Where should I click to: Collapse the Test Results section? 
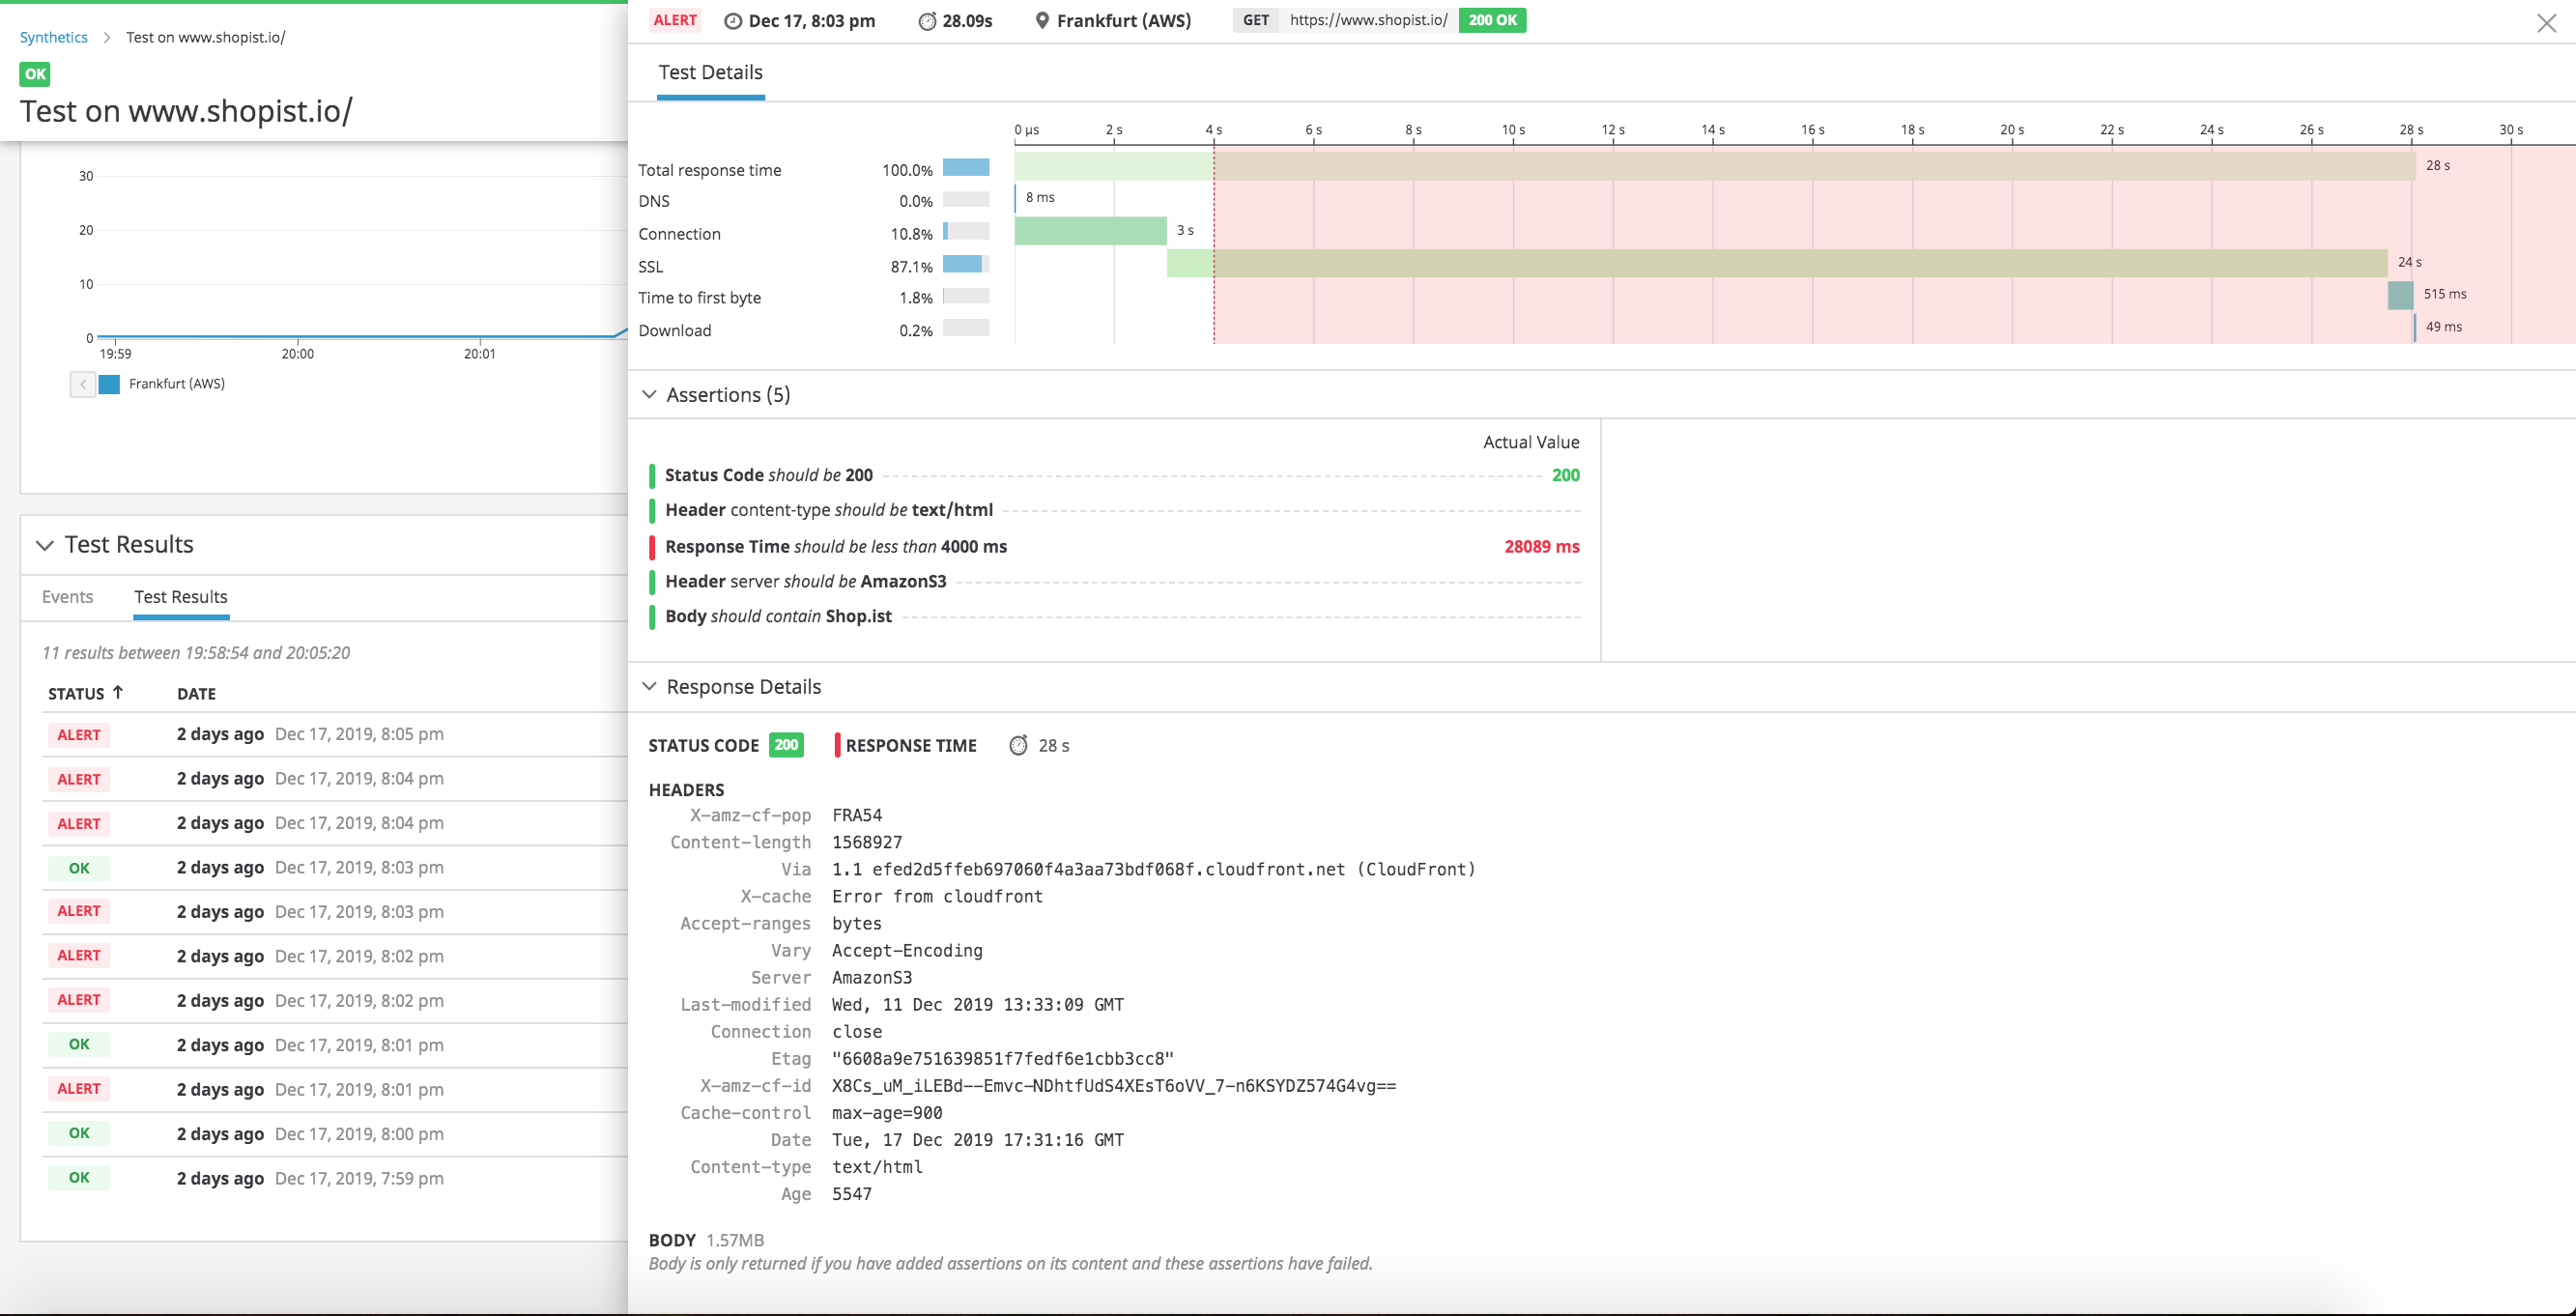pyautogui.click(x=45, y=545)
